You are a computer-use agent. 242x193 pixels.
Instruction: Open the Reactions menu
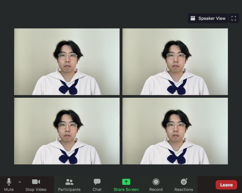tap(184, 185)
